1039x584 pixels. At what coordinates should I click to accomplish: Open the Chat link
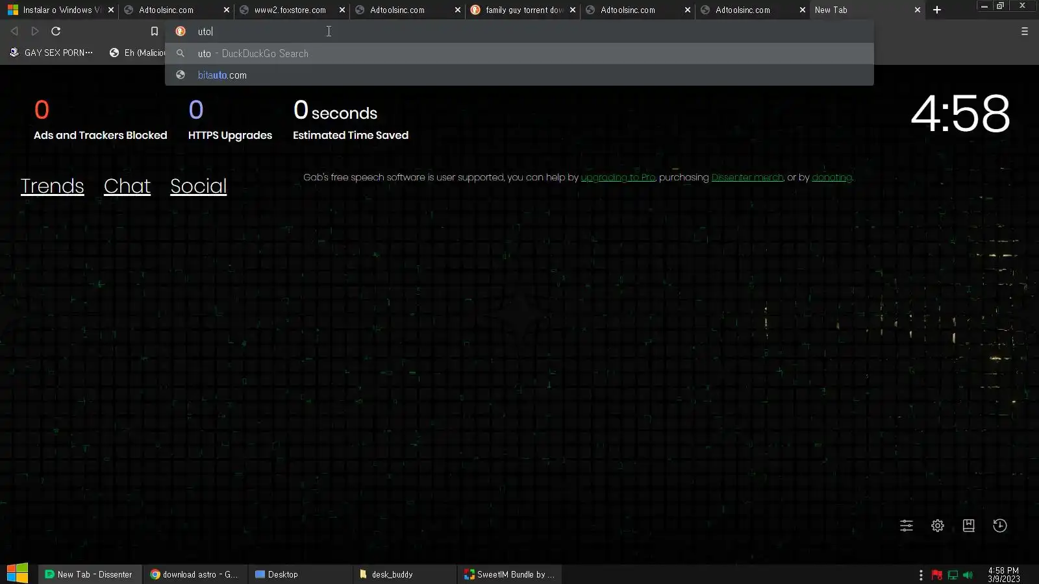click(x=127, y=186)
